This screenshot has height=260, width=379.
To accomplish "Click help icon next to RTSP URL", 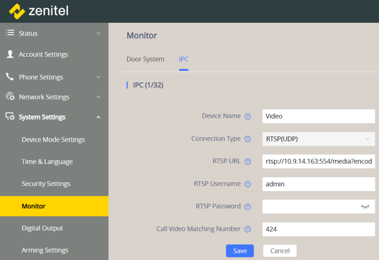I will [x=247, y=162].
